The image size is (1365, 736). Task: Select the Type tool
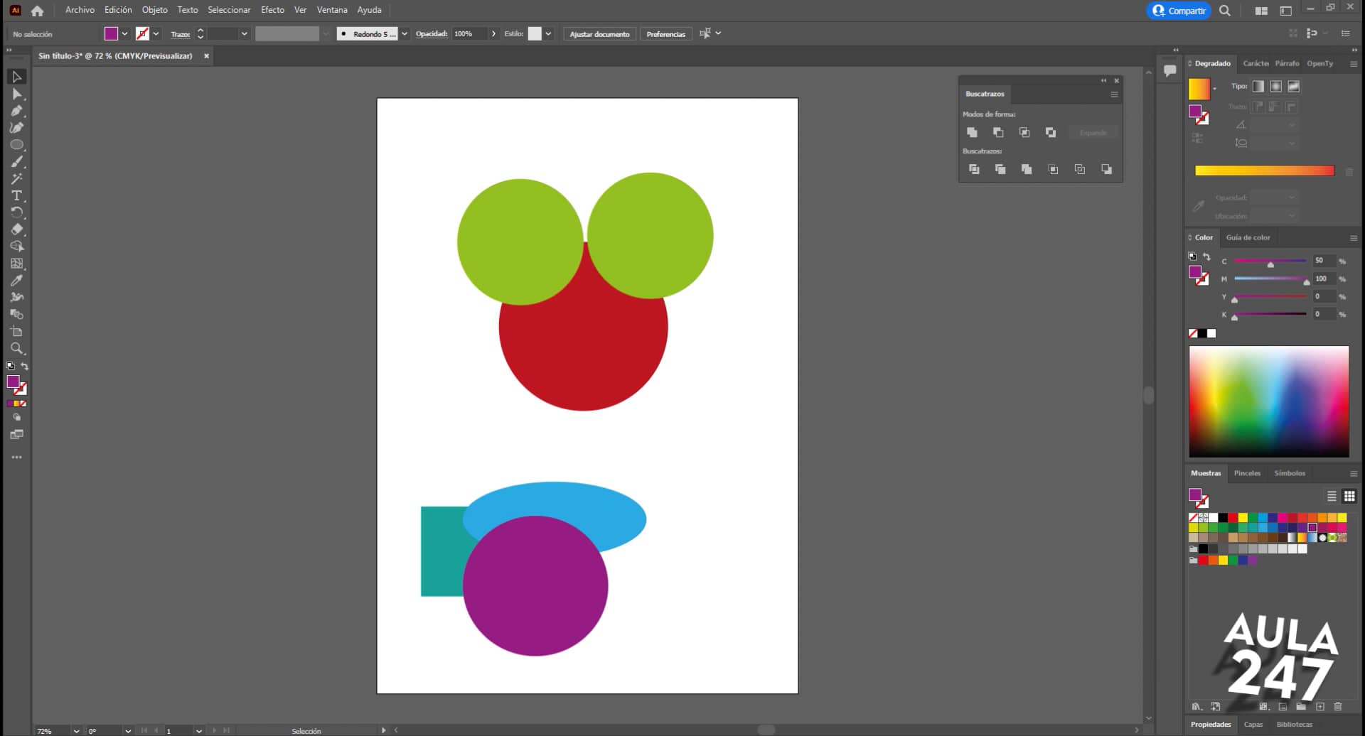coord(17,195)
